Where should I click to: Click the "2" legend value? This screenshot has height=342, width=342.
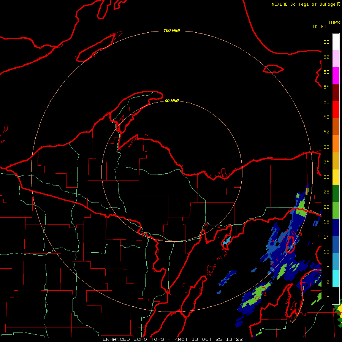click(328, 282)
